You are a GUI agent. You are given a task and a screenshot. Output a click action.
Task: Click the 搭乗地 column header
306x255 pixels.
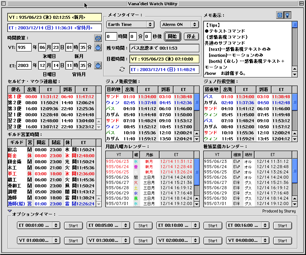coord(212,90)
